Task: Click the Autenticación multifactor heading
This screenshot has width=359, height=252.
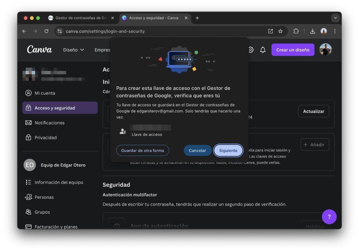Action: 130,195
